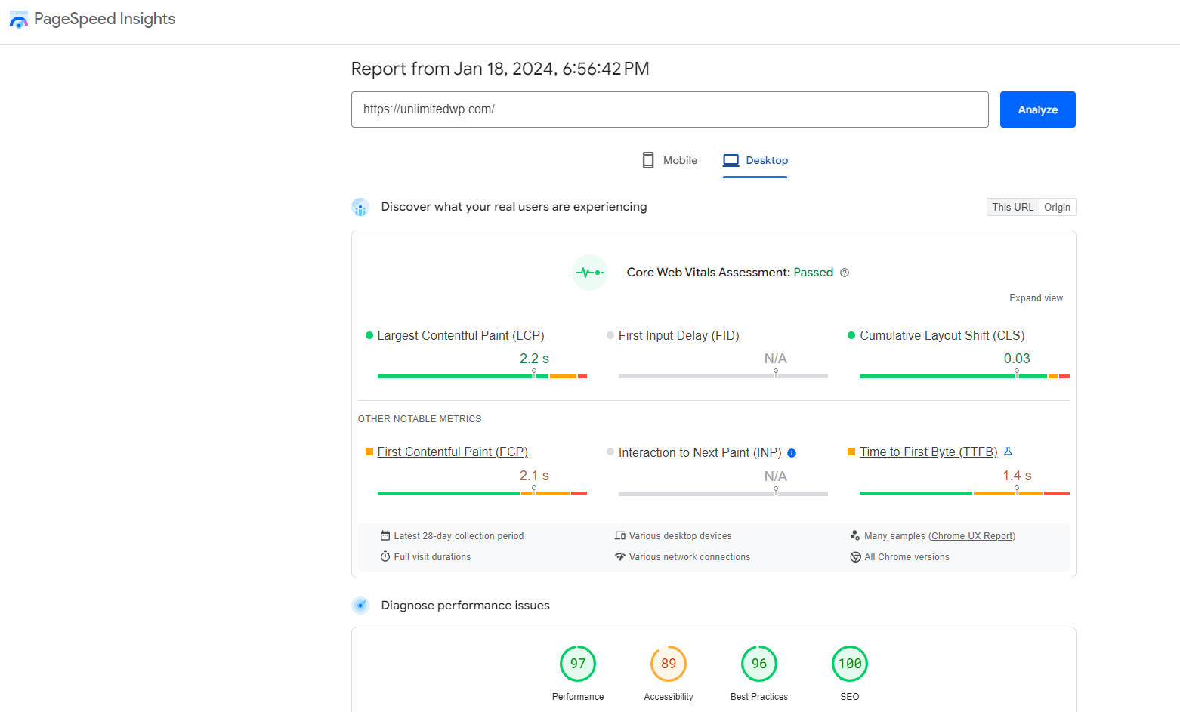1180x712 pixels.
Task: Select the SEO score gauge 100
Action: (x=850, y=664)
